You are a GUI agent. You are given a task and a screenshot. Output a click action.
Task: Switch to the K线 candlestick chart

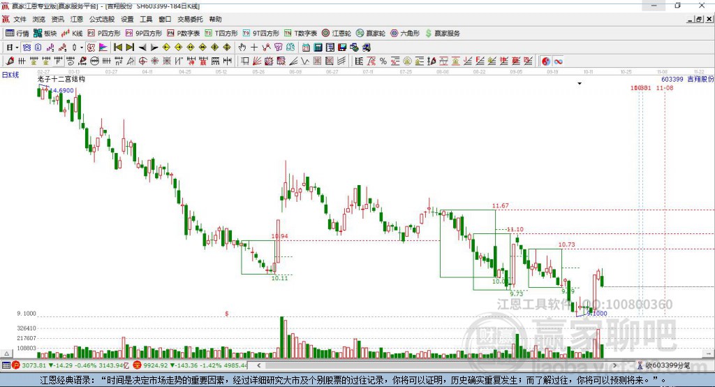[x=72, y=34]
